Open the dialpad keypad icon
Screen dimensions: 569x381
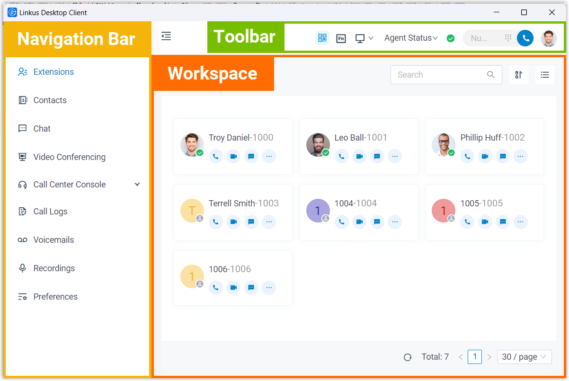[508, 38]
